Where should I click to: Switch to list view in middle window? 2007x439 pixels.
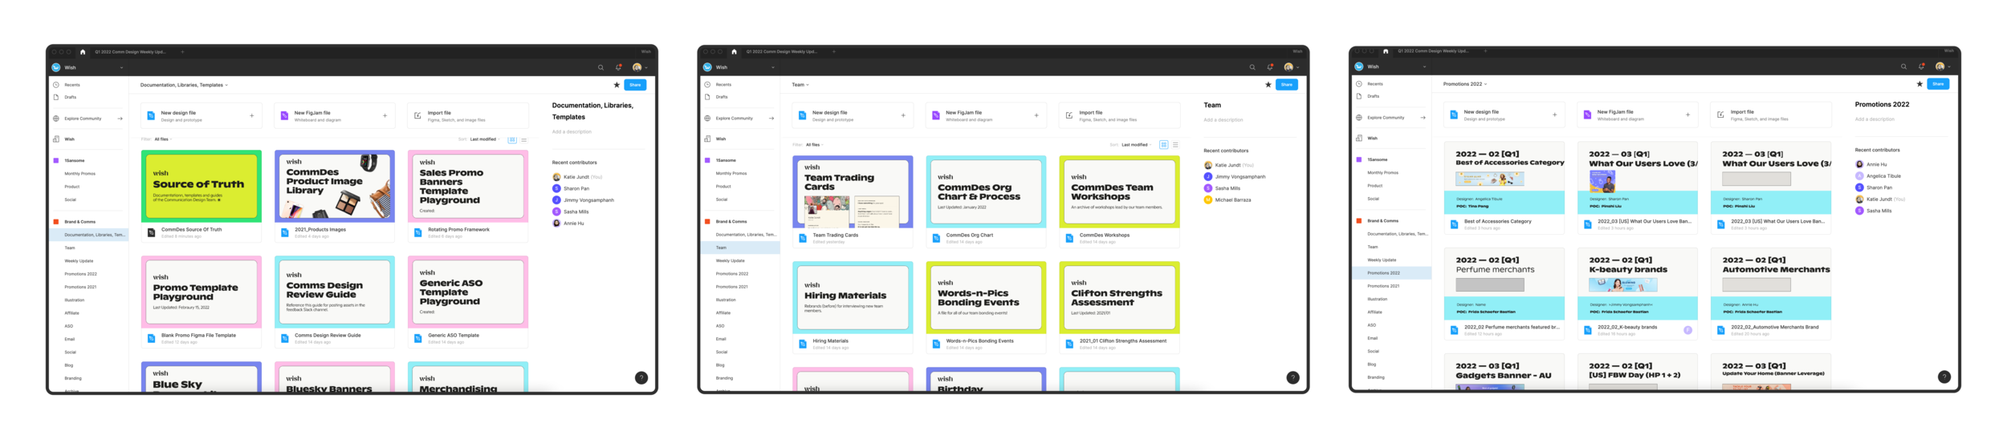point(1175,145)
